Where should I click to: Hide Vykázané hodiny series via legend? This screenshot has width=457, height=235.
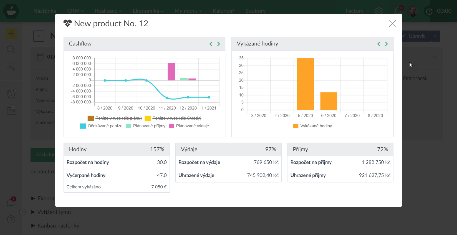(312, 126)
